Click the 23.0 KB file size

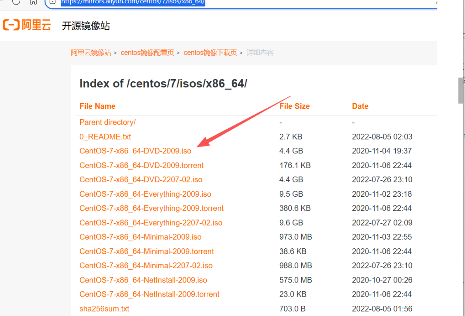pyautogui.click(x=293, y=295)
